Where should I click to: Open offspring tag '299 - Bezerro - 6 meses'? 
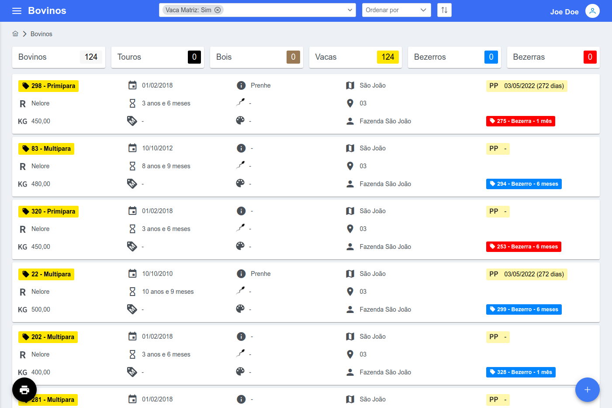click(x=524, y=309)
